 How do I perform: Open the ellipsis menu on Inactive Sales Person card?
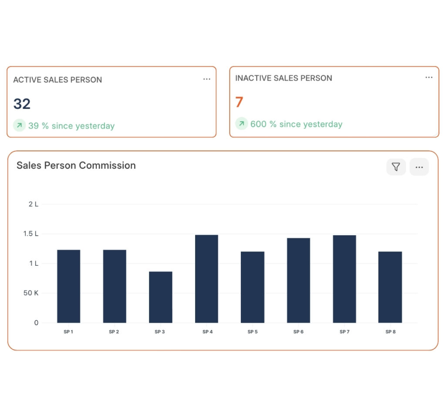click(429, 77)
